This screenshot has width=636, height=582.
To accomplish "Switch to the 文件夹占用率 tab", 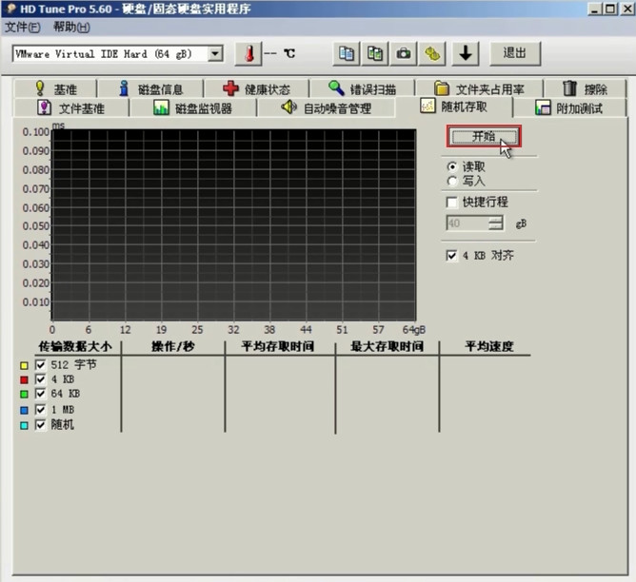I will coord(480,88).
